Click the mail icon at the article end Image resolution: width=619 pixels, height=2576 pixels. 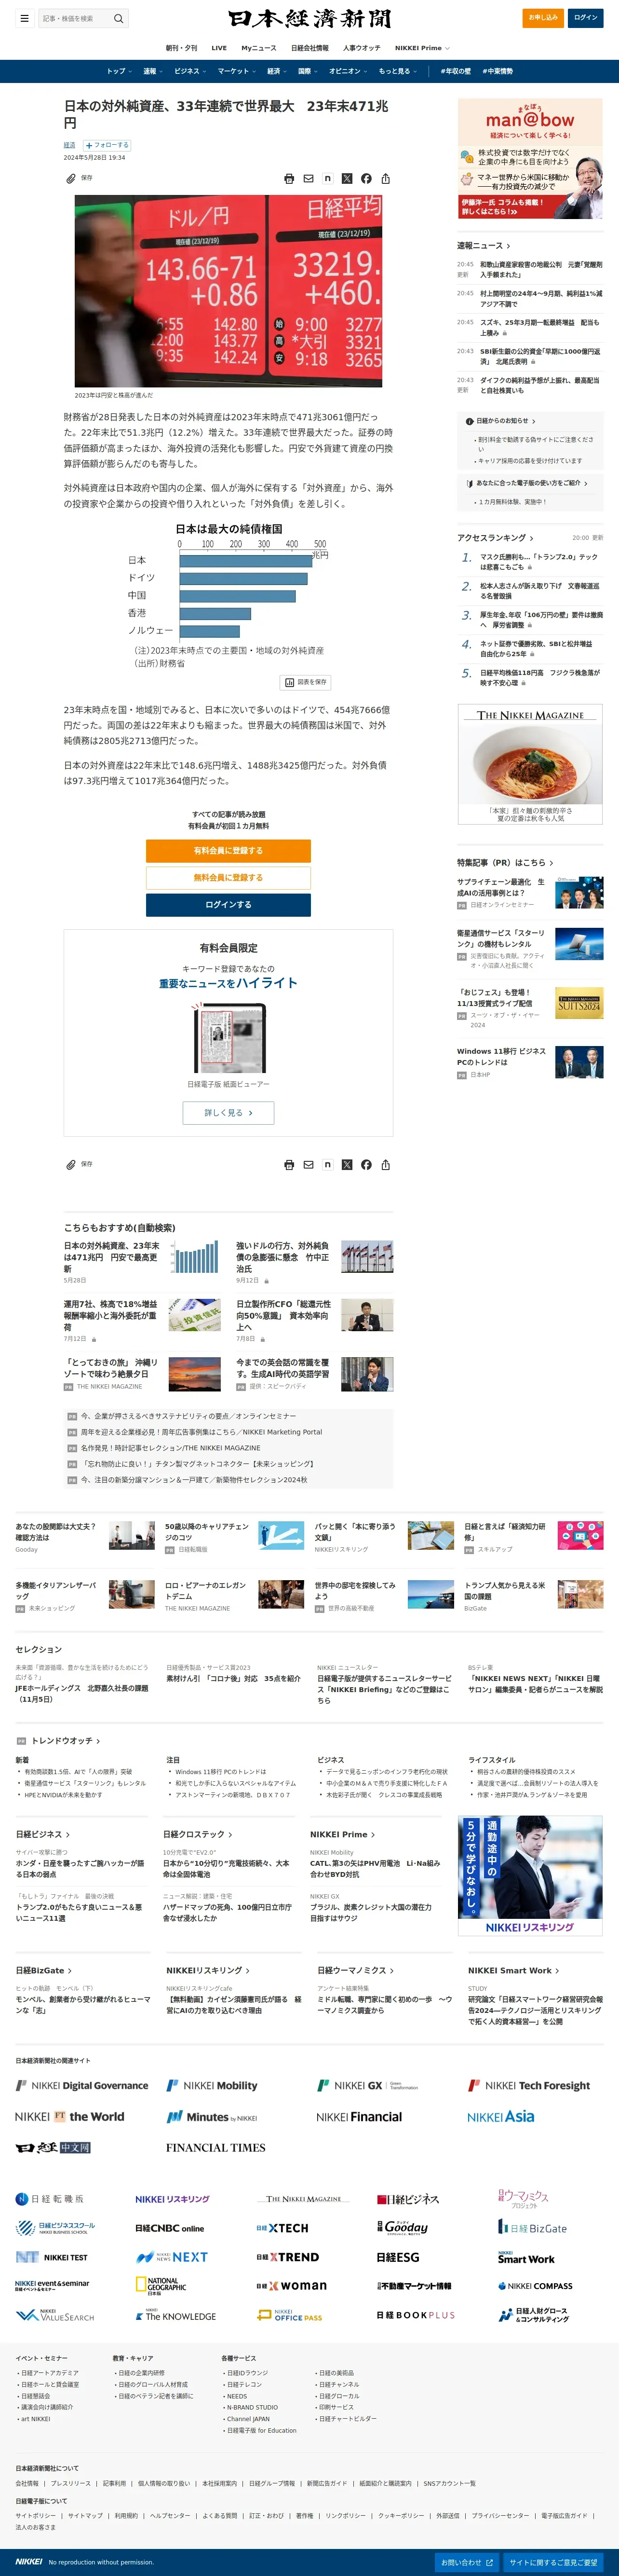pos(309,1165)
